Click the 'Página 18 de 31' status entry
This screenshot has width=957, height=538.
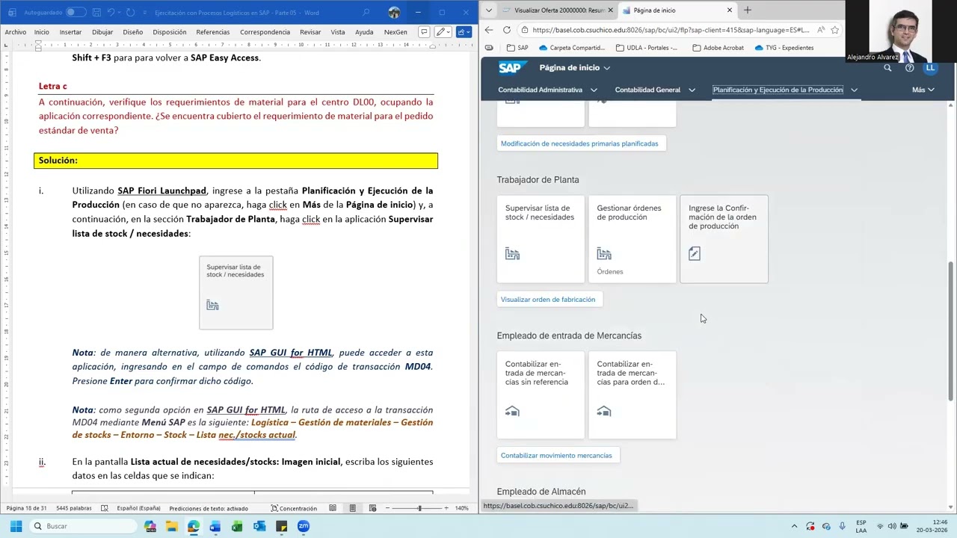26,508
